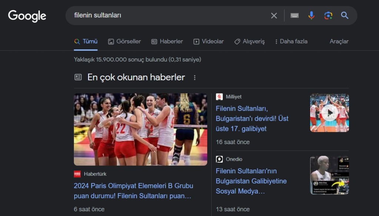The width and height of the screenshot is (379, 216).
Task: Click the Milliyet source logo
Action: (219, 97)
